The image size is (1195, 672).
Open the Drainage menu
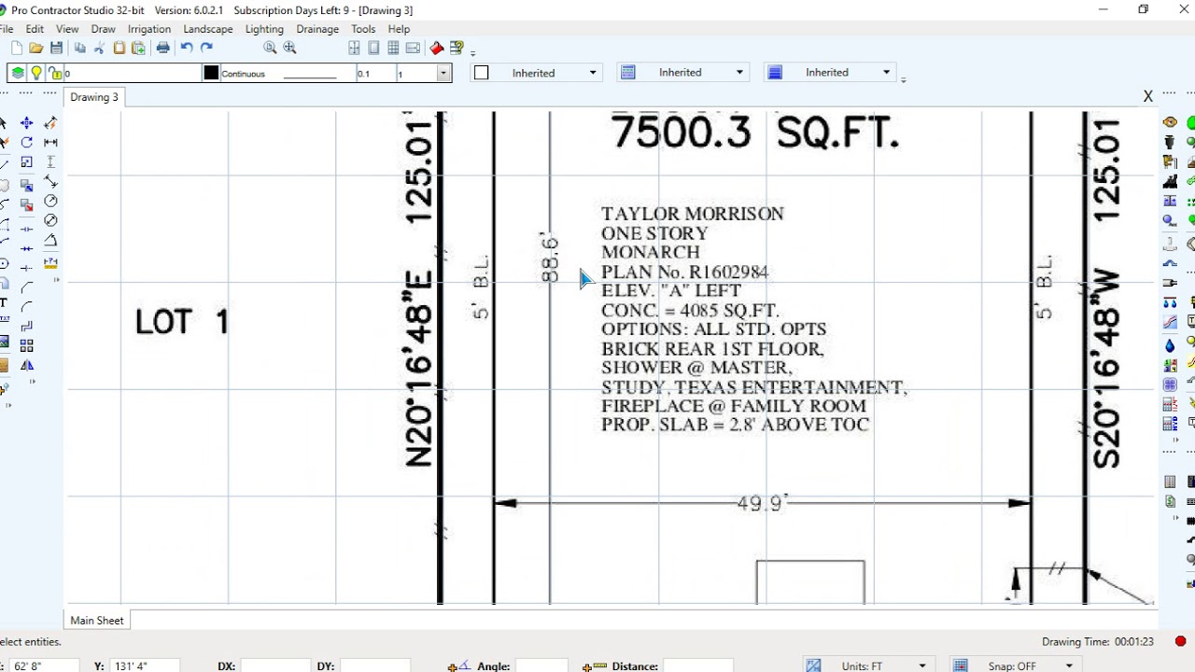coord(317,29)
